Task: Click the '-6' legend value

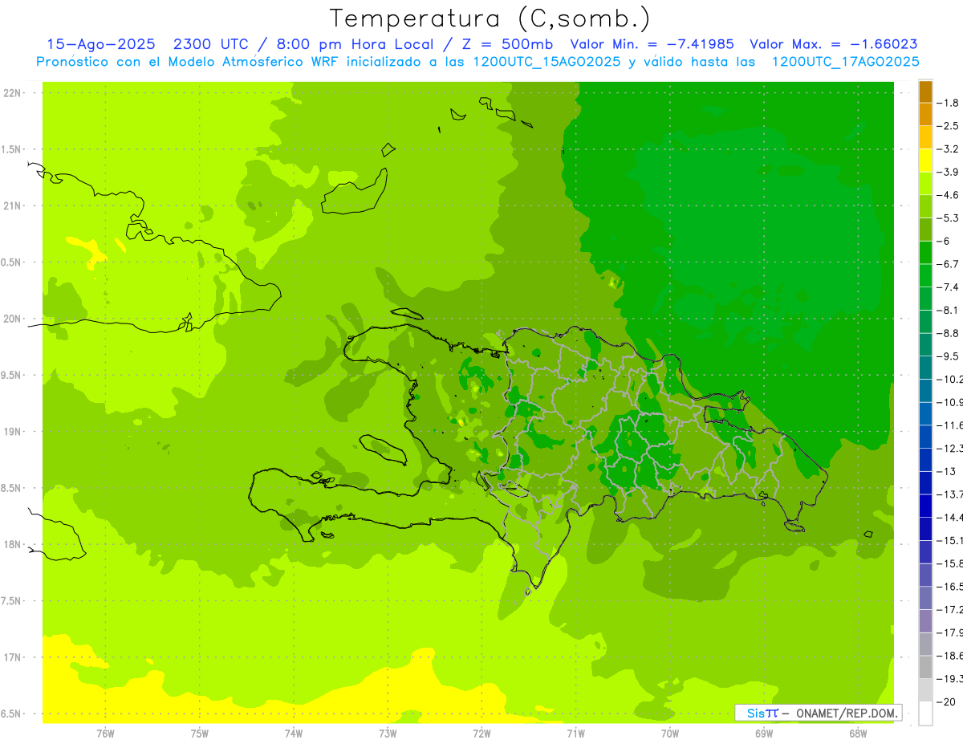Action: [945, 241]
